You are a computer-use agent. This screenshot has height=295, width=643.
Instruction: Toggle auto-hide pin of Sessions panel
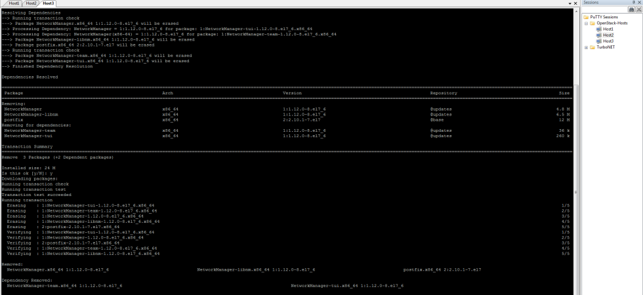point(634,3)
